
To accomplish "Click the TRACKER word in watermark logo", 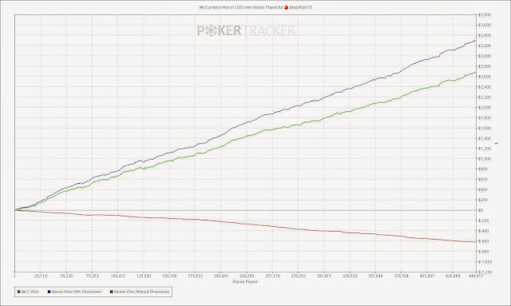I will coord(269,30).
